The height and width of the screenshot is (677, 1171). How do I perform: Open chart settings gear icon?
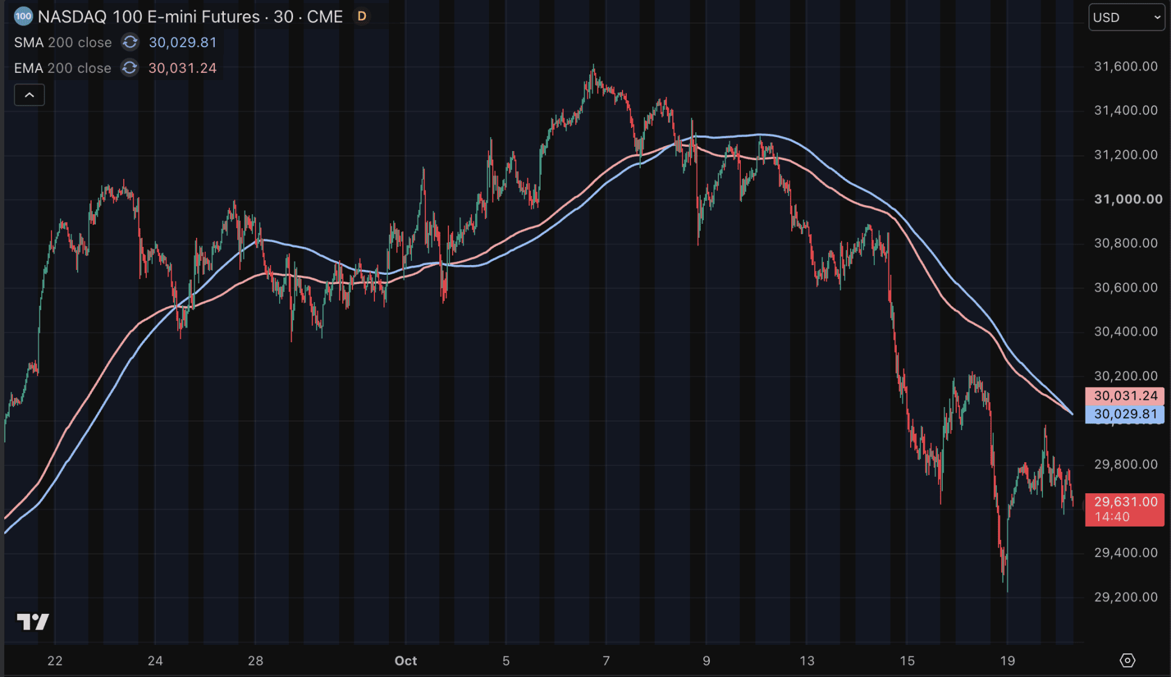pos(1127,661)
